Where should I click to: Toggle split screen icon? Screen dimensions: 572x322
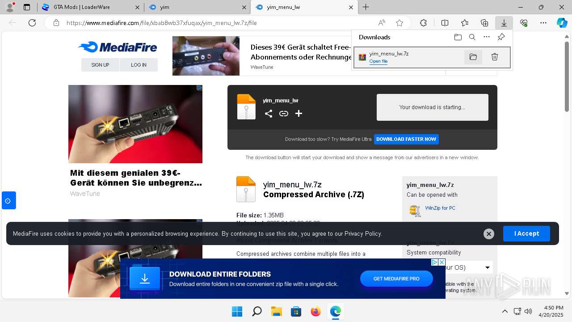445,23
